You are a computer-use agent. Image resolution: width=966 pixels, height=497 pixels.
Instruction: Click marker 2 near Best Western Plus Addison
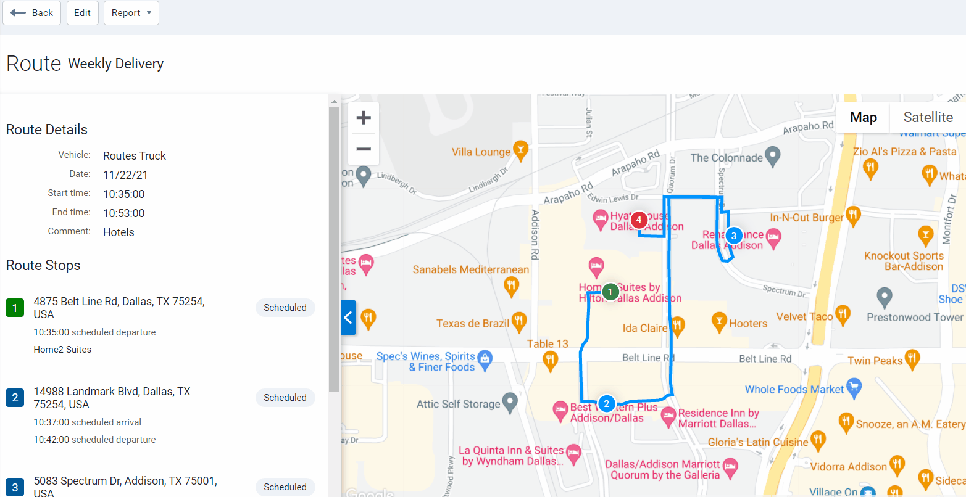pyautogui.click(x=606, y=404)
